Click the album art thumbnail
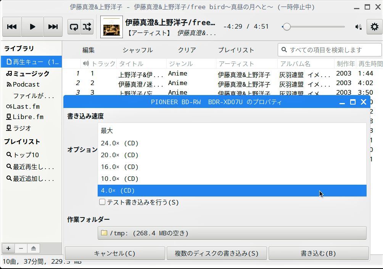Image resolution: width=383 pixels, height=269 pixels. tap(111, 27)
